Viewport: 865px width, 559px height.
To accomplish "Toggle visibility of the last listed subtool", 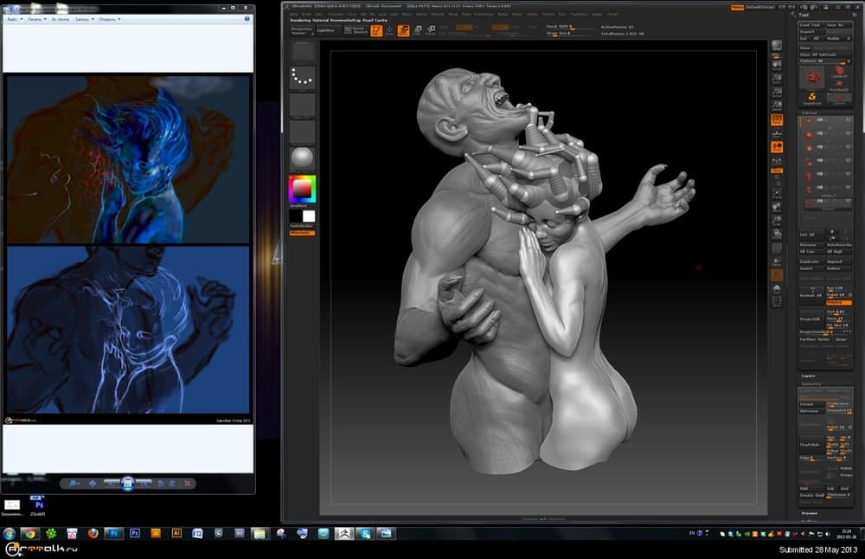I will click(x=849, y=201).
